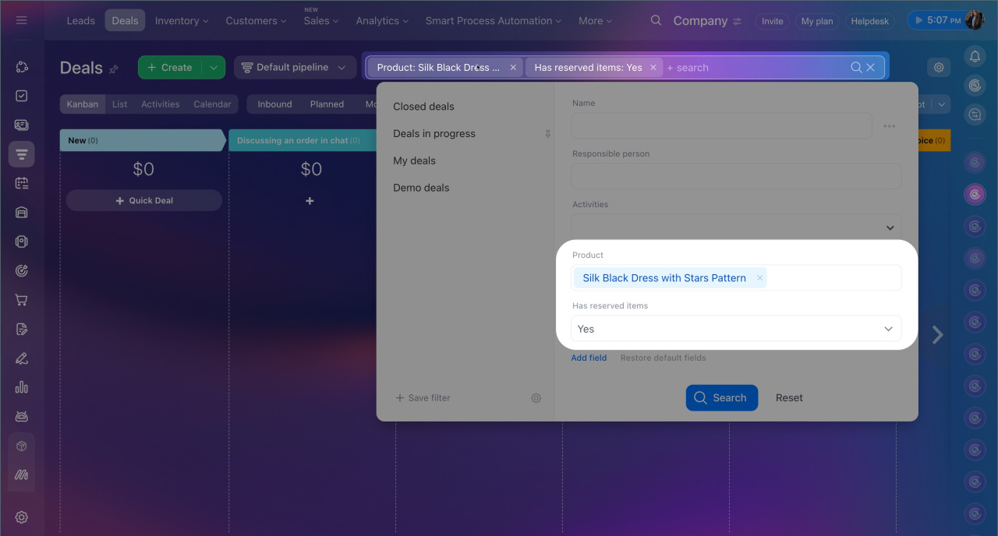
Task: Expand the Activities filter dropdown
Action: click(x=890, y=227)
